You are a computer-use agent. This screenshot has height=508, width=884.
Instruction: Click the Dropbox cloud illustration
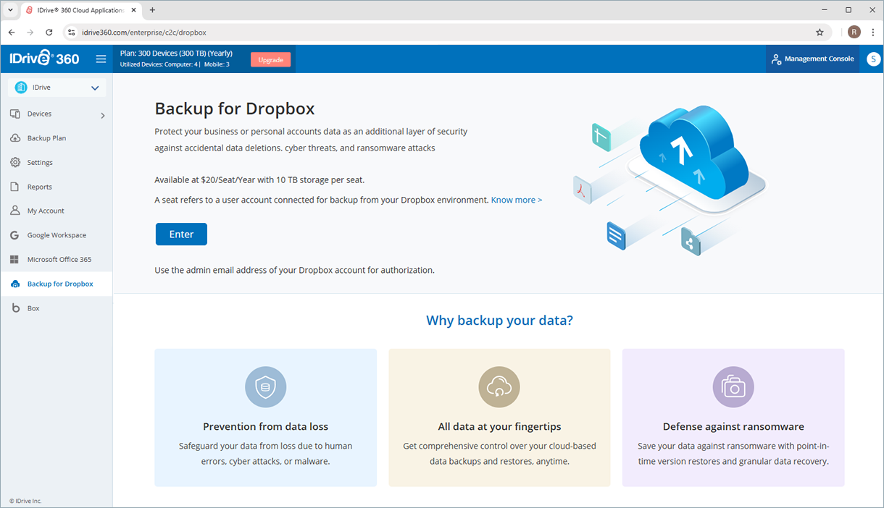click(670, 179)
